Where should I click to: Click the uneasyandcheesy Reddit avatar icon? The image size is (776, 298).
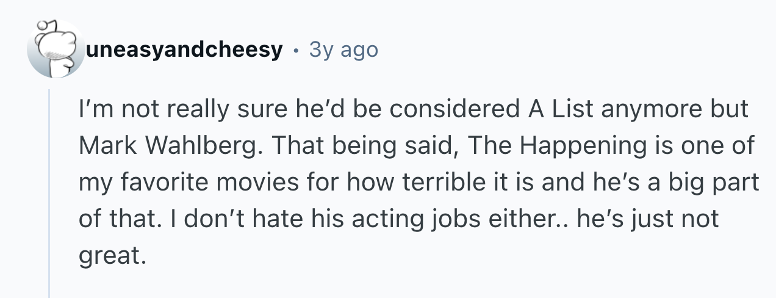[56, 49]
